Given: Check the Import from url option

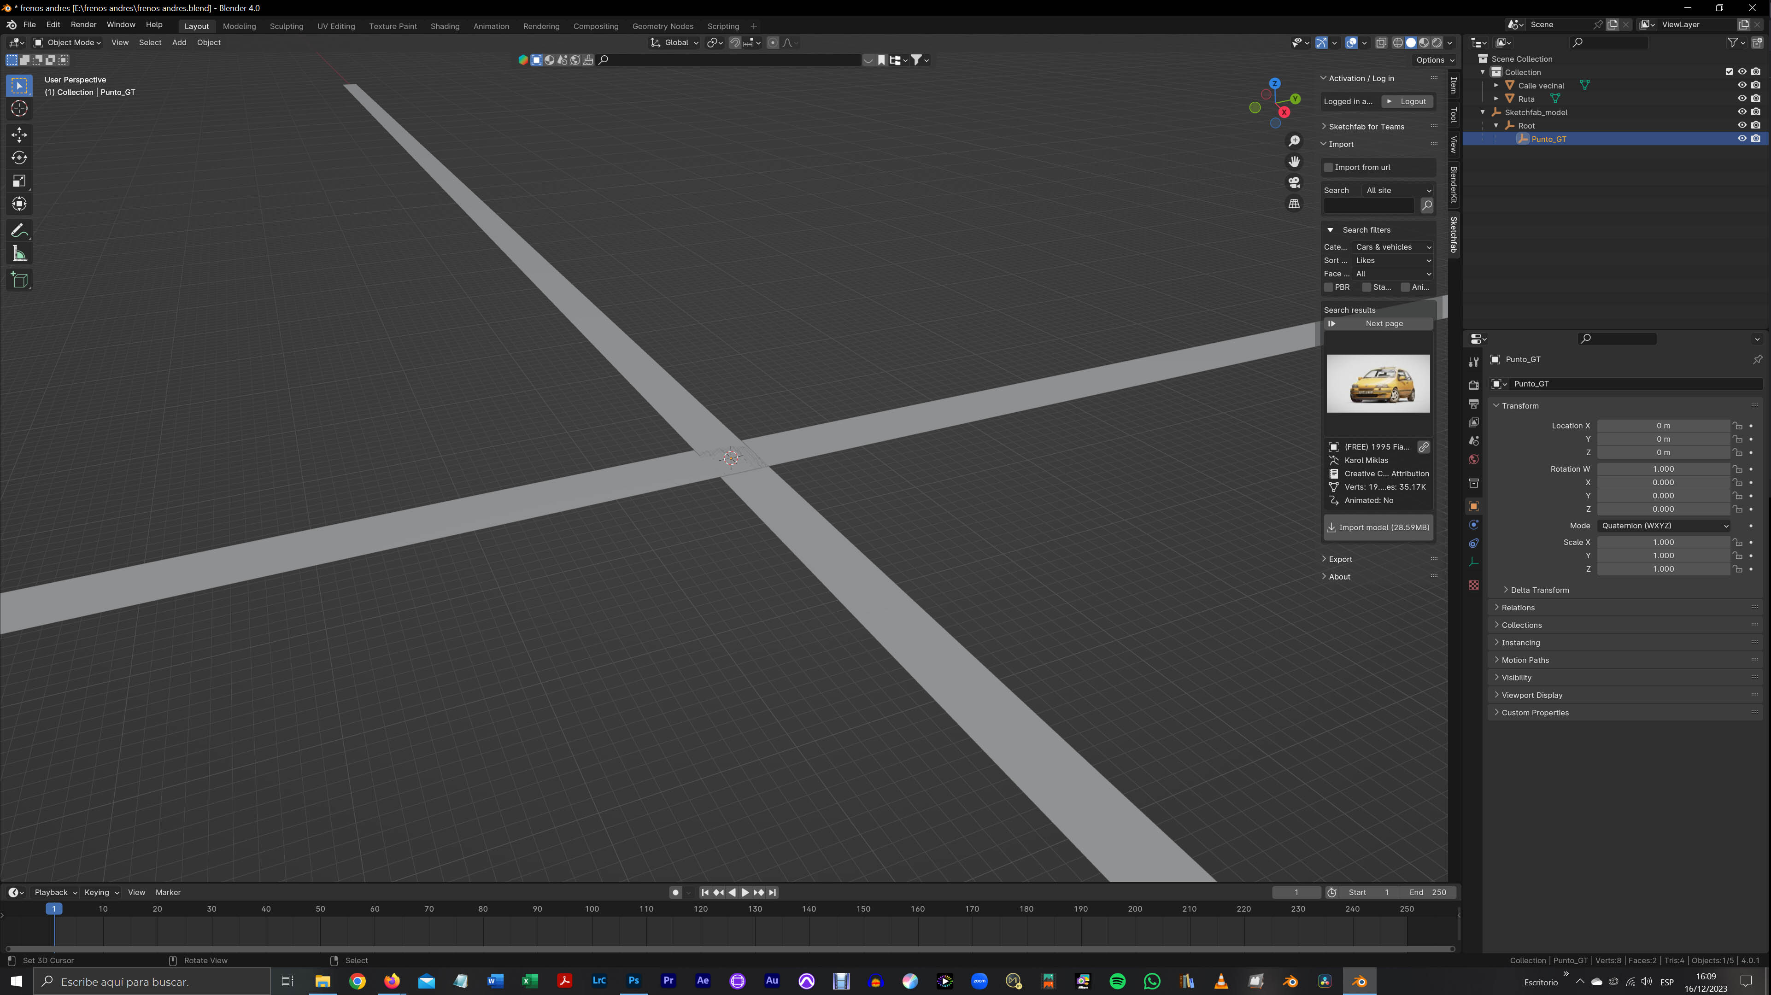Looking at the screenshot, I should pyautogui.click(x=1329, y=167).
